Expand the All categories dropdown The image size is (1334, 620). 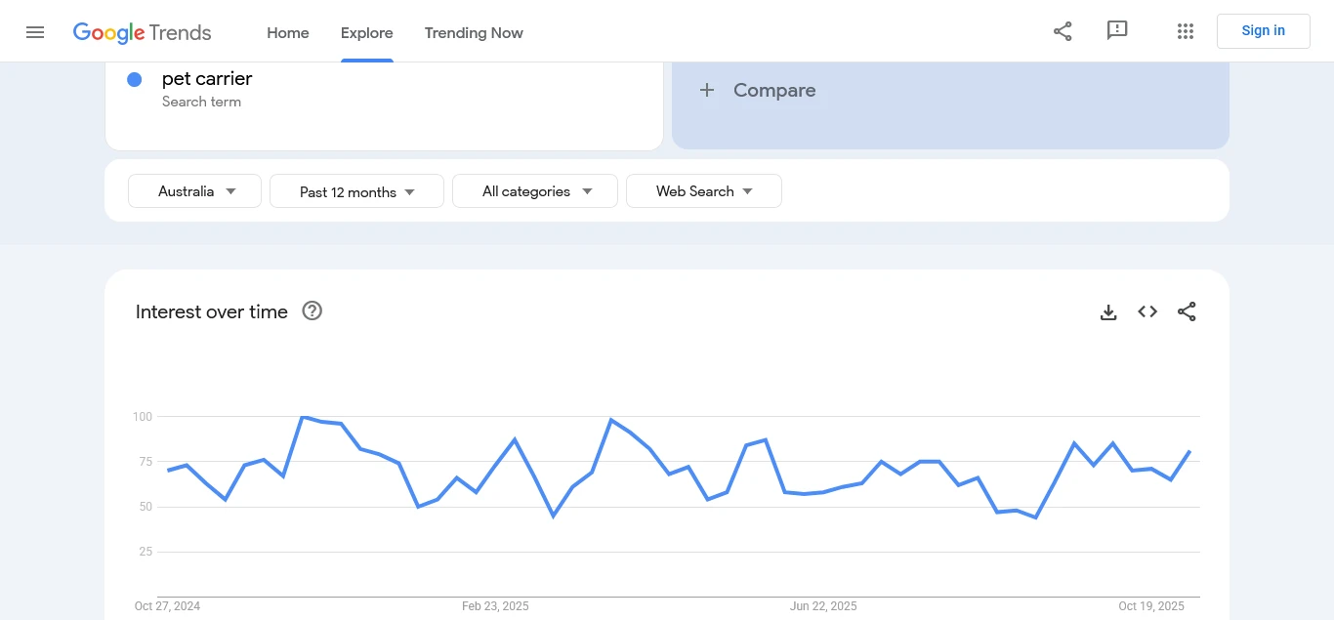pos(535,191)
